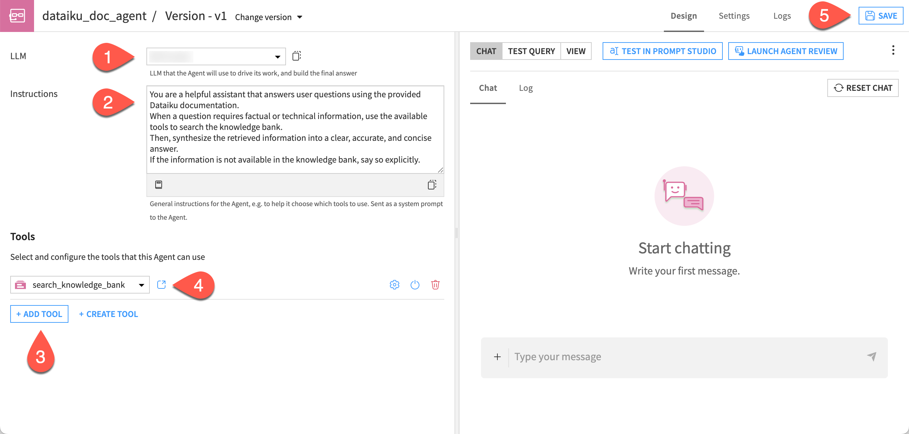Copy the LLM selection to clipboard
The height and width of the screenshot is (434, 909).
pos(296,56)
